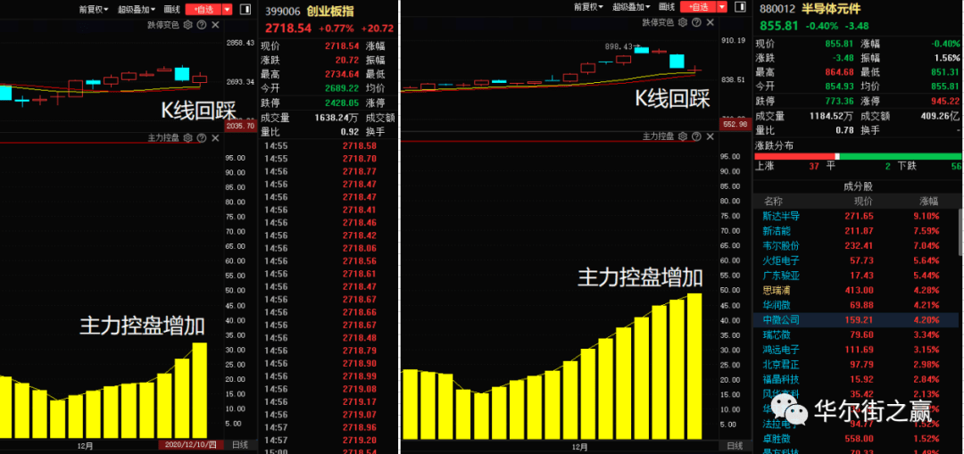Screen dimensions: 964x454
Task: Expand 前复权 dropdown above 创业板指 chart
Action: (94, 9)
